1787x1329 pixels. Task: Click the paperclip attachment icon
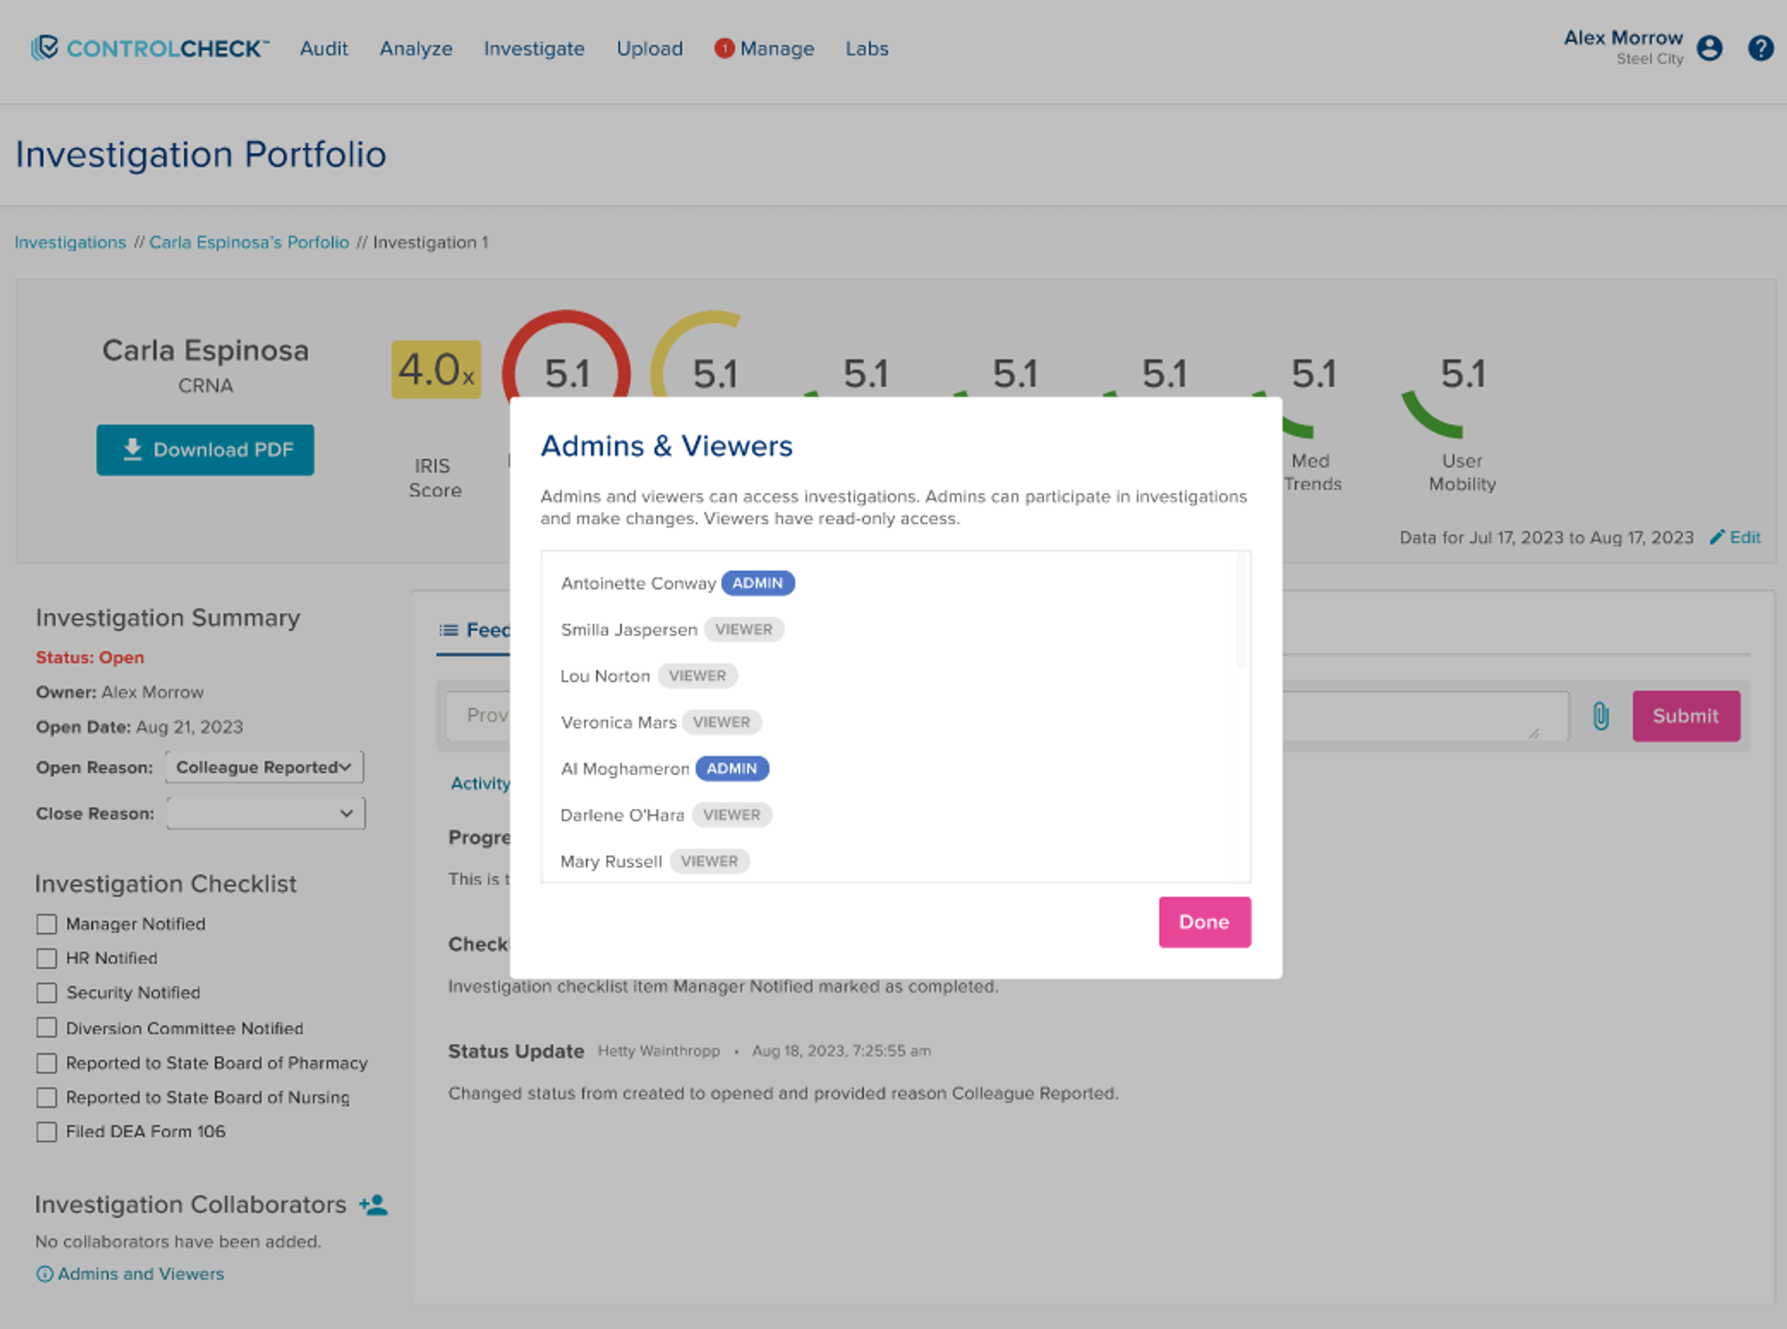click(x=1600, y=716)
